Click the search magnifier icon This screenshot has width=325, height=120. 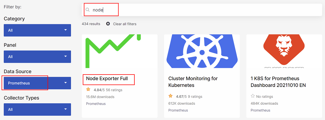click(x=87, y=10)
